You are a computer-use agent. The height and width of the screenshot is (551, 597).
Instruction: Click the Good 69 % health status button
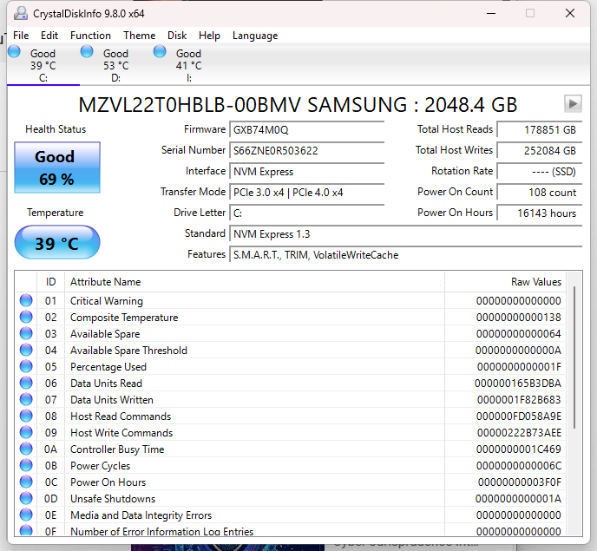(x=57, y=167)
